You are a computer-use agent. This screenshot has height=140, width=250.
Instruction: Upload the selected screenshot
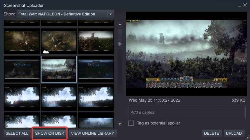click(234, 133)
